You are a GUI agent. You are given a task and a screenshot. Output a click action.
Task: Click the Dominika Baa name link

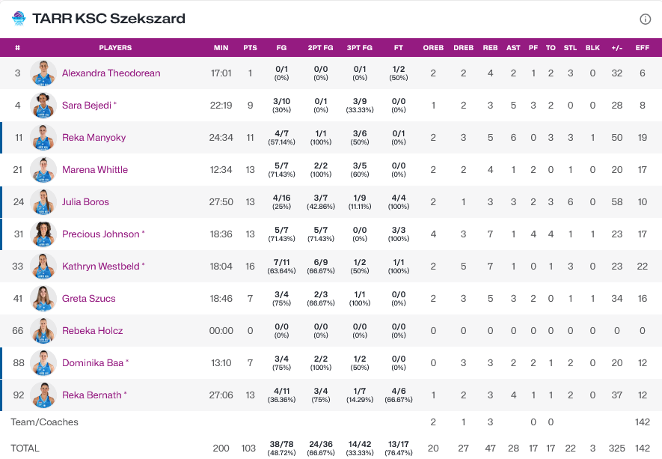coord(93,363)
